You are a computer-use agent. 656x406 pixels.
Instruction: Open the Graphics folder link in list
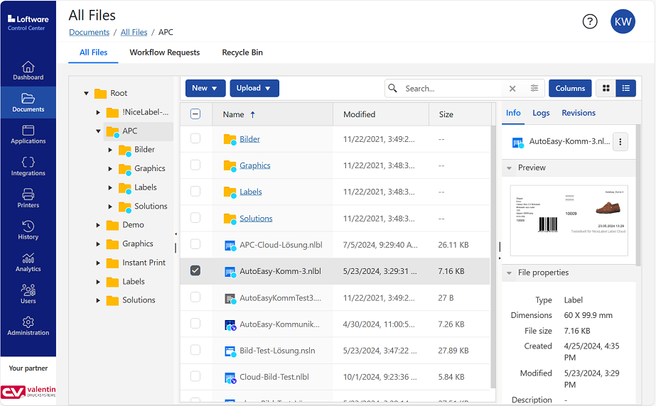click(x=254, y=165)
